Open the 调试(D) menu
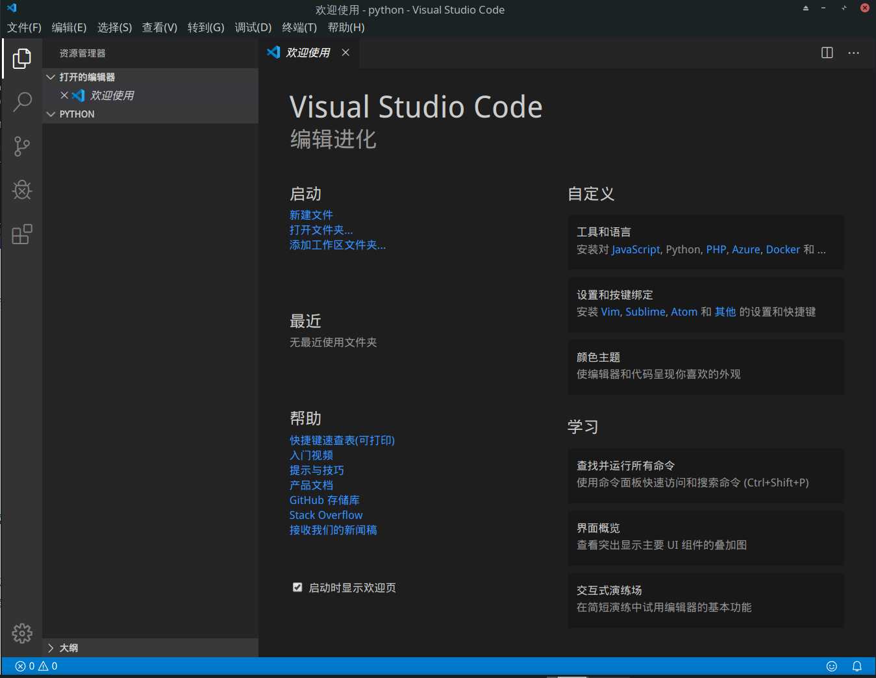 click(x=253, y=27)
